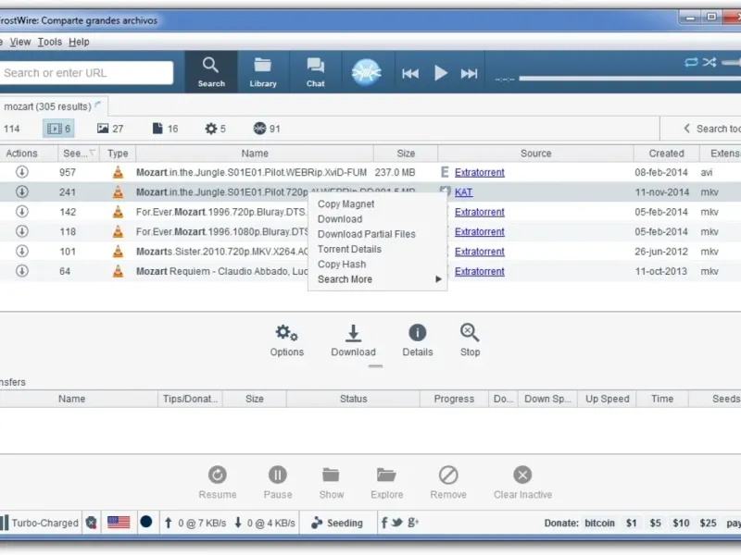The image size is (741, 555).
Task: Click the download arrow for the 957-seed result
Action: coord(21,172)
